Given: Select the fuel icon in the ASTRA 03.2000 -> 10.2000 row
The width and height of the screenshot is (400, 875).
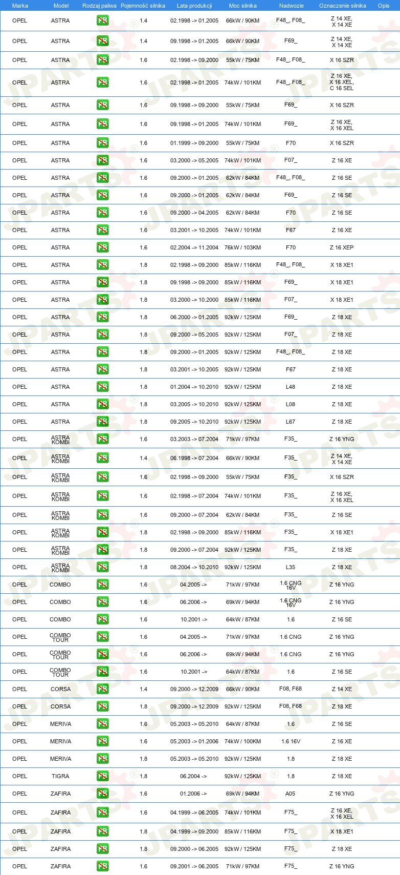Looking at the screenshot, I should tap(102, 300).
